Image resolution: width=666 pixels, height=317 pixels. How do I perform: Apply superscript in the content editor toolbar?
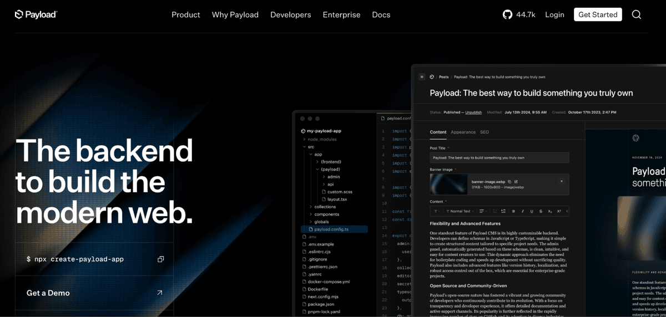pyautogui.click(x=559, y=211)
